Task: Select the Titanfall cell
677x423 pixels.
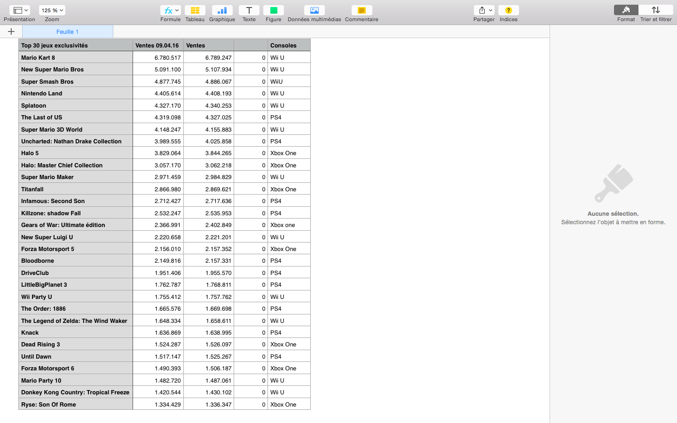Action: 76,189
